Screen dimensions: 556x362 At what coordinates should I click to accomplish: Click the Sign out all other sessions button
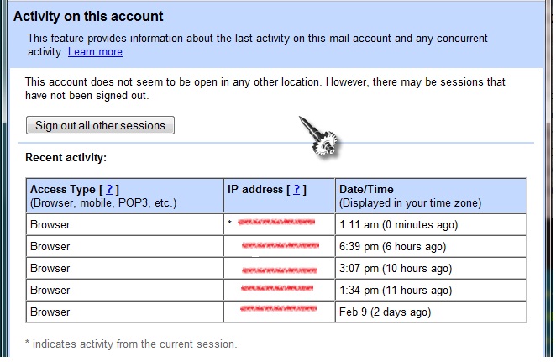(x=100, y=125)
